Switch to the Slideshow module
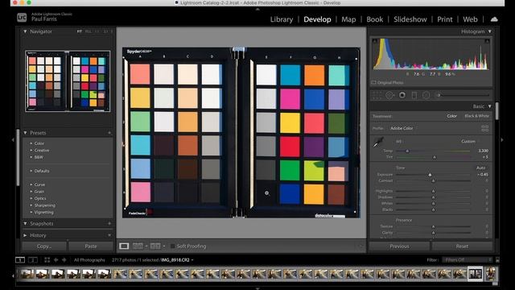This screenshot has width=515, height=290. pyautogui.click(x=410, y=19)
